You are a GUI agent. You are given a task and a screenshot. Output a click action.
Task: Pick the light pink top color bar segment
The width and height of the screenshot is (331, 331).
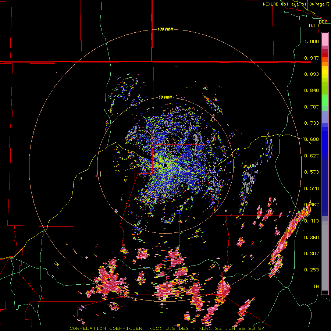[x=325, y=39]
